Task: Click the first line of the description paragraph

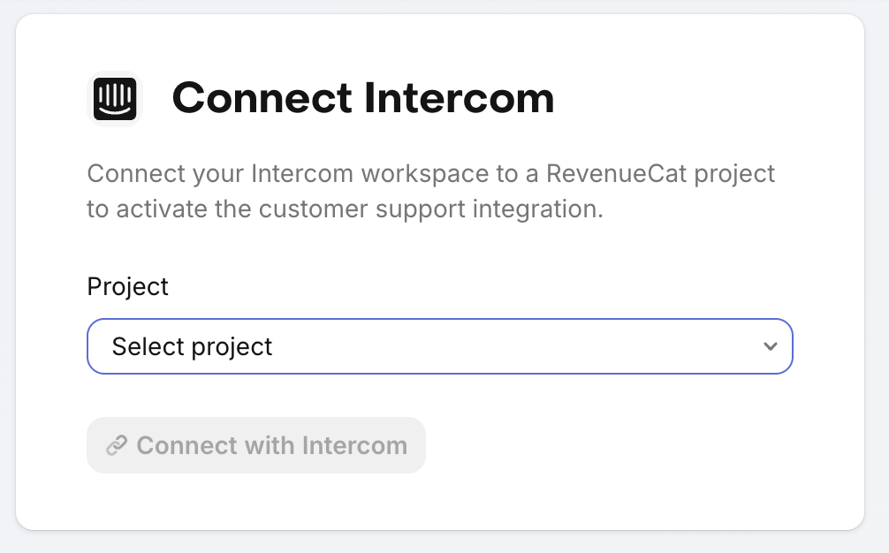Action: point(430,172)
